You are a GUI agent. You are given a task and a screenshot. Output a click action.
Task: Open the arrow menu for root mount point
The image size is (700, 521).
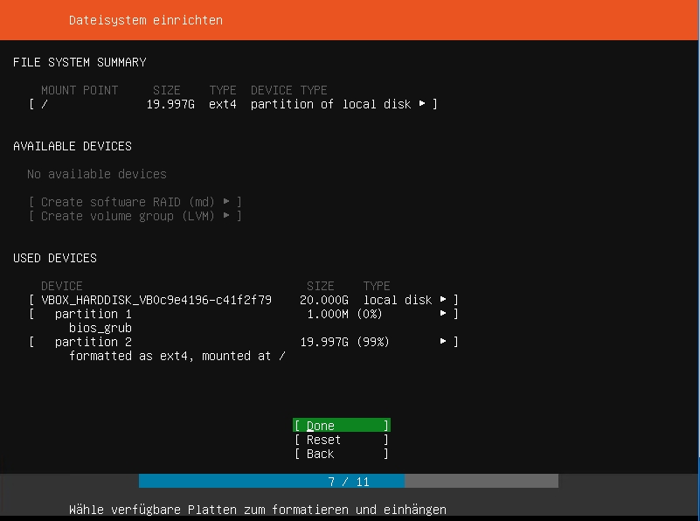(x=422, y=104)
